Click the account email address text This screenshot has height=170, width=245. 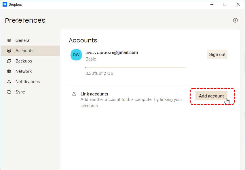112,52
